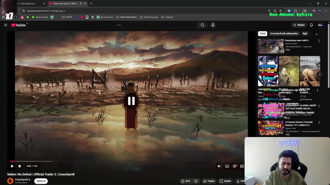The image size is (330, 185).
Task: Open YouTube notifications bell
Action: pos(311,25)
